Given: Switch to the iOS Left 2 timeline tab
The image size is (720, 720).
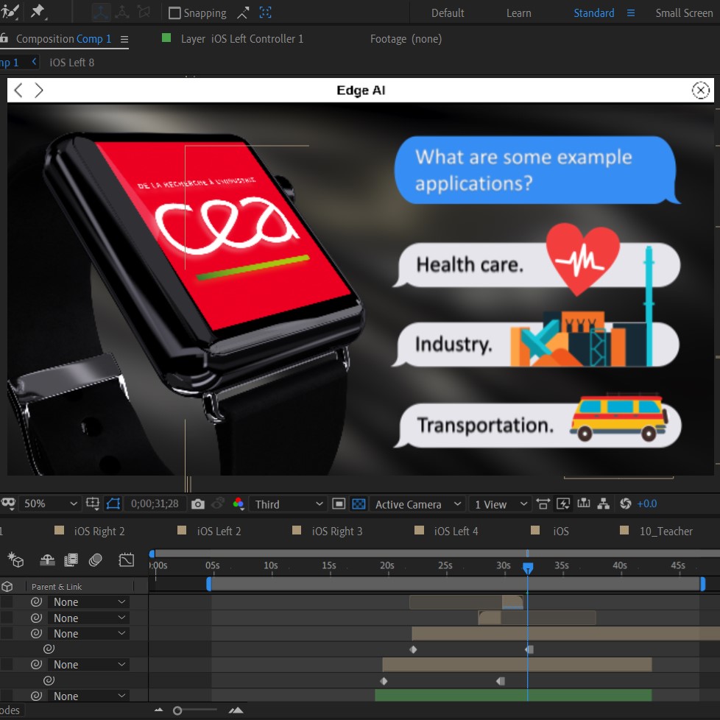Looking at the screenshot, I should pyautogui.click(x=219, y=532).
